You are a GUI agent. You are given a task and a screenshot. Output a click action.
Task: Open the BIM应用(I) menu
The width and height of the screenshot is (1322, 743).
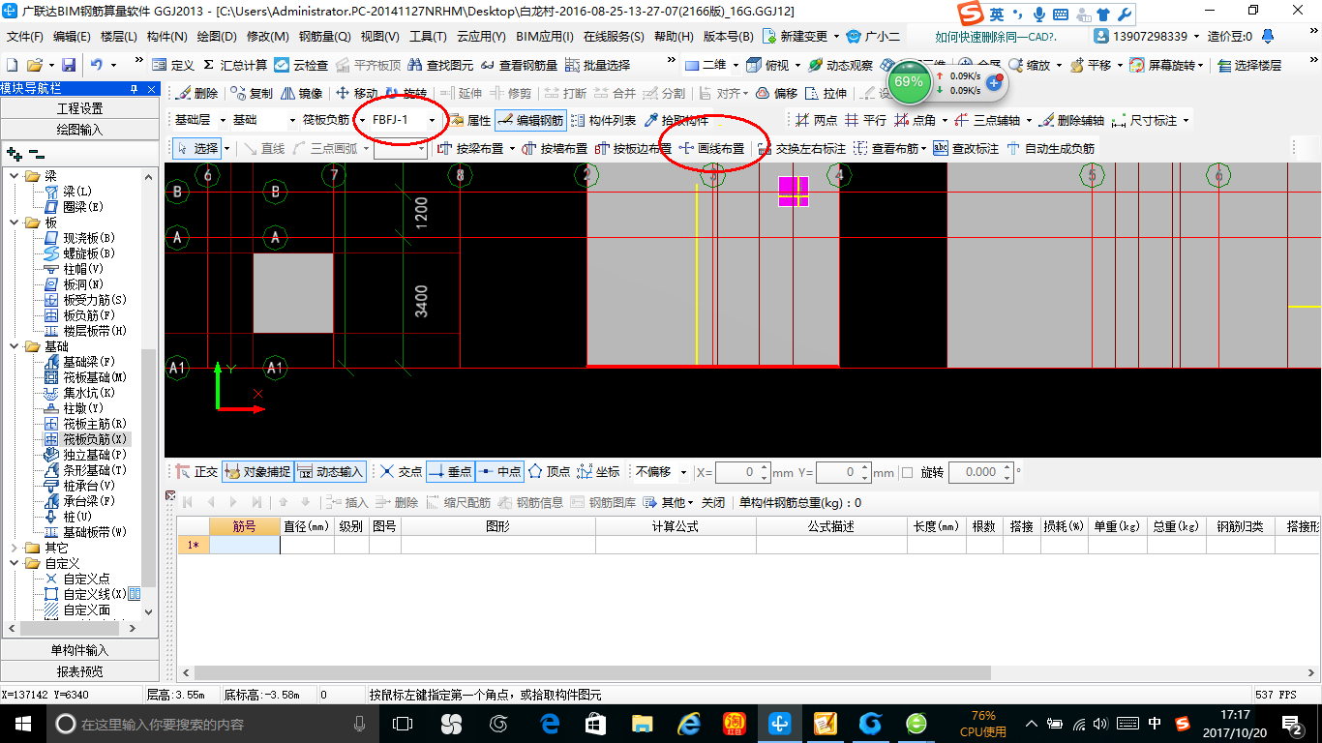545,37
